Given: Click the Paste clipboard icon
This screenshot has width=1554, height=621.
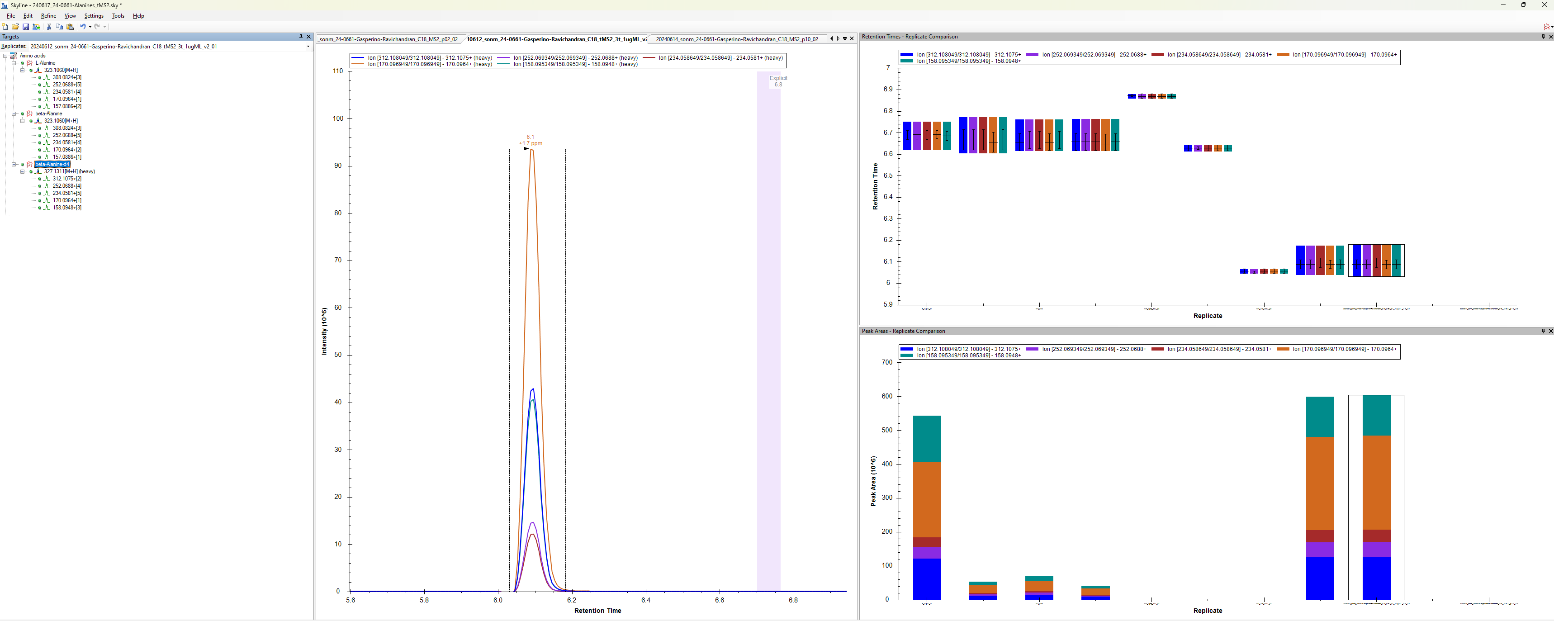Looking at the screenshot, I should click(70, 27).
